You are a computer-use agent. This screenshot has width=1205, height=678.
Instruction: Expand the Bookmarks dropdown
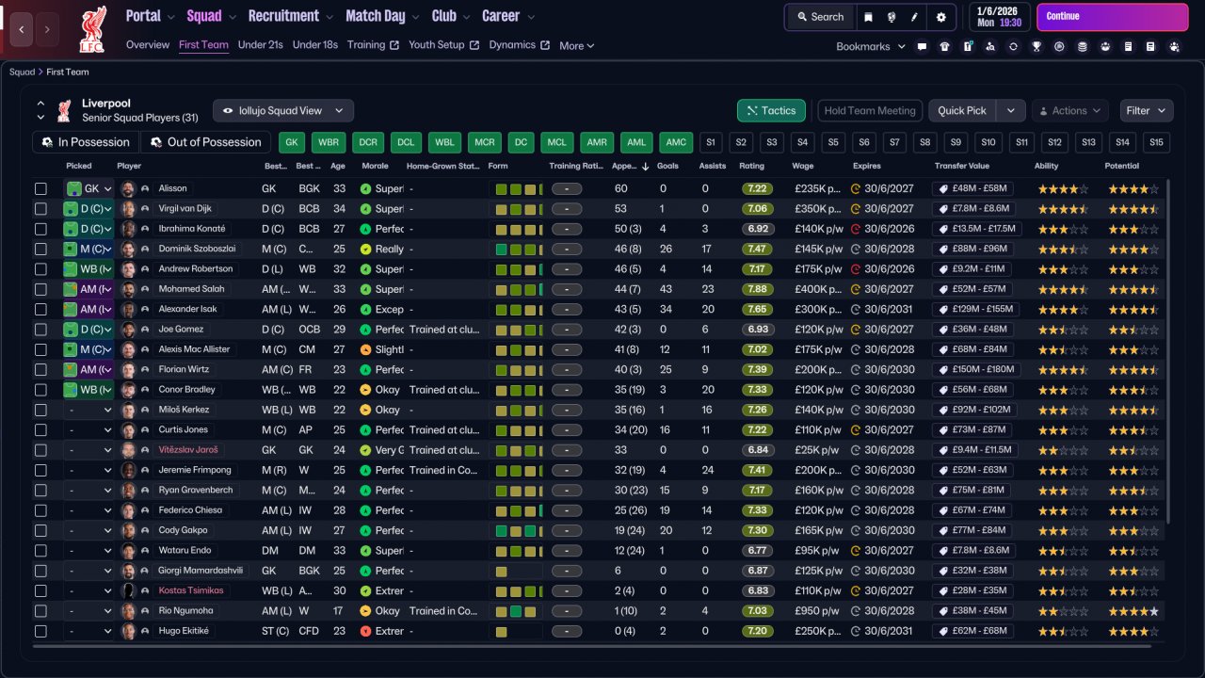871,46
